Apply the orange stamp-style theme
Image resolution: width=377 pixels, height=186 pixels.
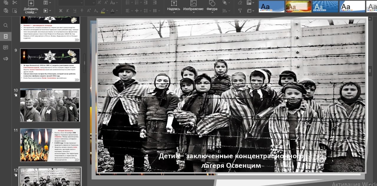pyautogui.click(x=298, y=6)
